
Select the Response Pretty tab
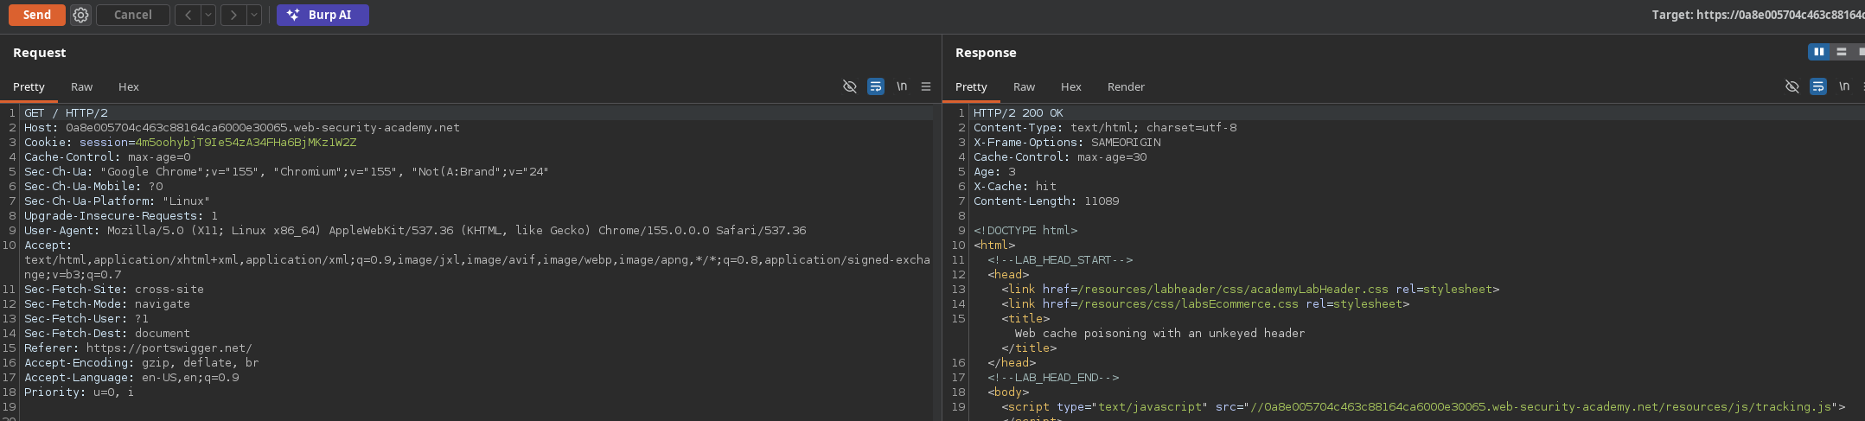[x=971, y=86]
